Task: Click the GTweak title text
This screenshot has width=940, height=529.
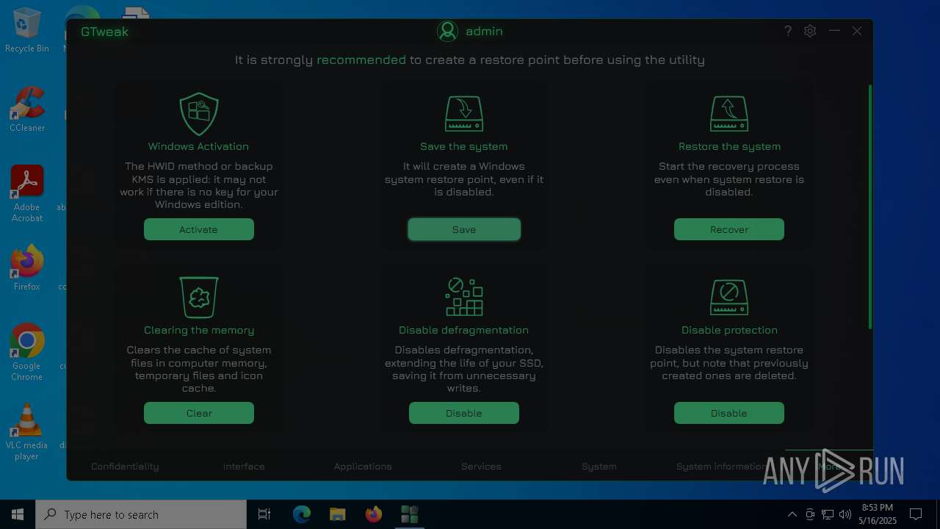Action: (104, 32)
